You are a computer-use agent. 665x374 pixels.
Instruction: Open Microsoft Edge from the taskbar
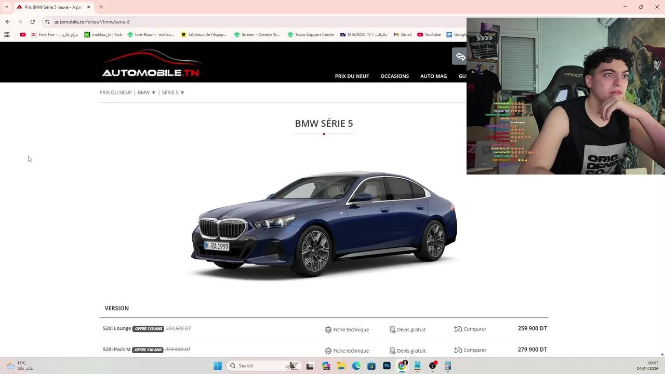tap(356, 366)
